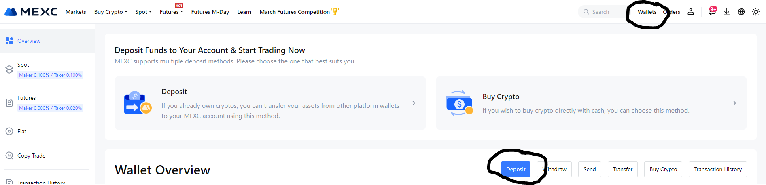The width and height of the screenshot is (766, 185).
Task: Toggle the light/dark theme sun icon
Action: [756, 12]
